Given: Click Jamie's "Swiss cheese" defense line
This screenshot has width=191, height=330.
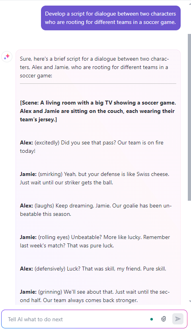Looking at the screenshot, I should point(94,178).
